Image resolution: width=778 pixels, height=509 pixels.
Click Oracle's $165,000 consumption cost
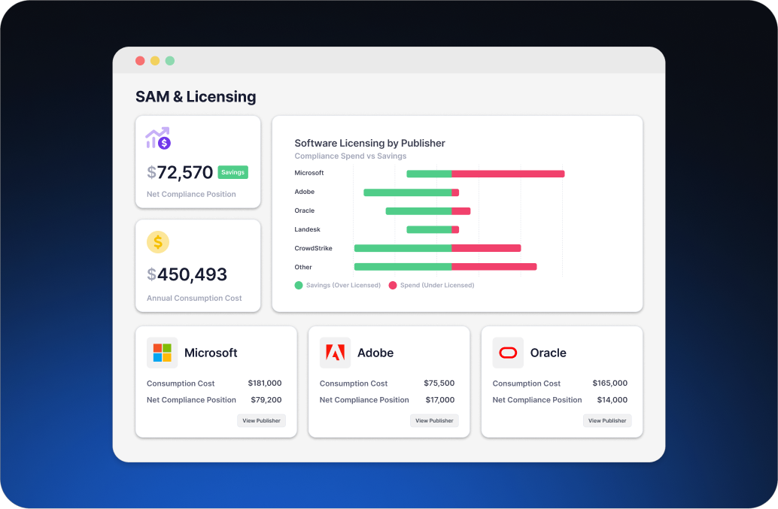[610, 383]
